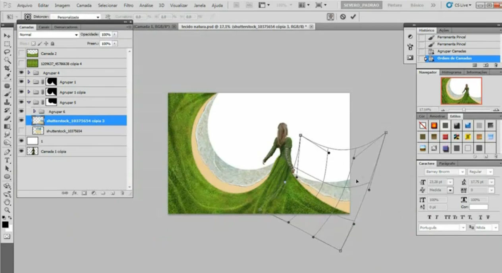
Task: Select the Eyedropper tool
Action: (x=7, y=77)
